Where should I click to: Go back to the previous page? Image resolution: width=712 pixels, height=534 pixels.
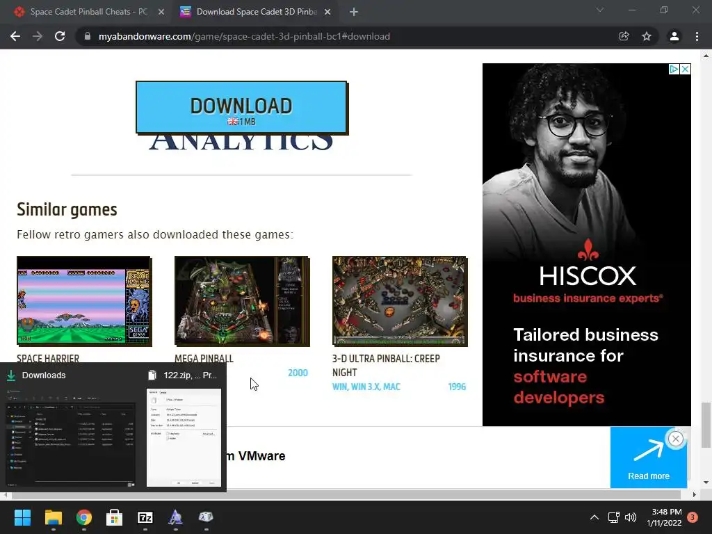click(15, 36)
